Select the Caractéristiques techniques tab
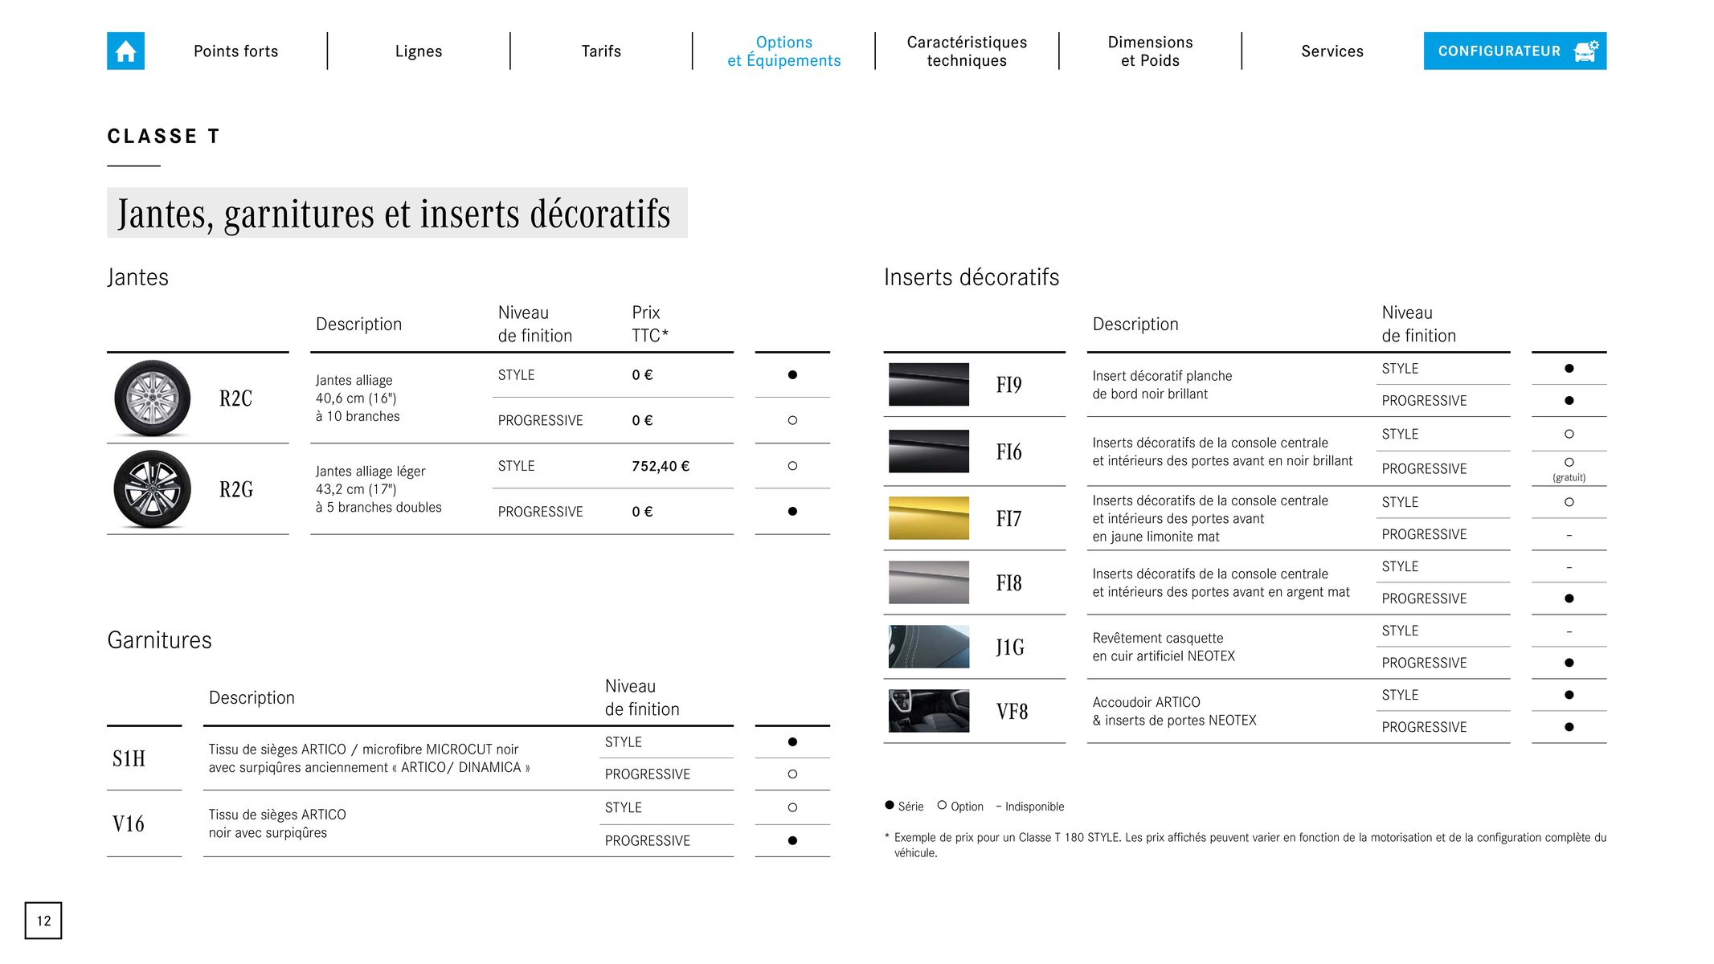This screenshot has height=964, width=1714. pyautogui.click(x=965, y=50)
